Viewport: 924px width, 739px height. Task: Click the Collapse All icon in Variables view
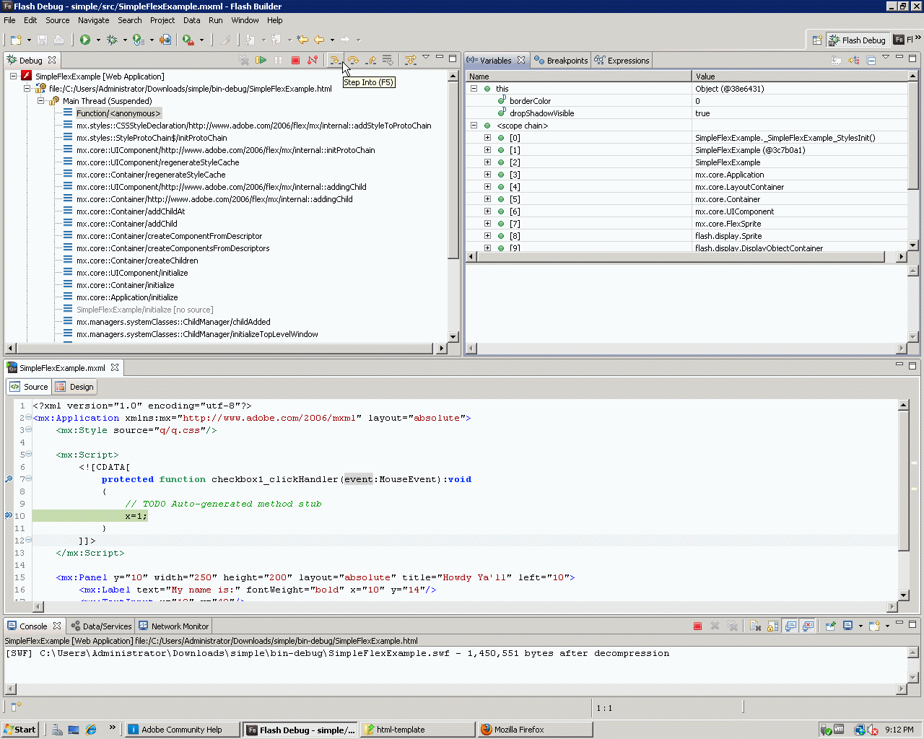pyautogui.click(x=871, y=61)
